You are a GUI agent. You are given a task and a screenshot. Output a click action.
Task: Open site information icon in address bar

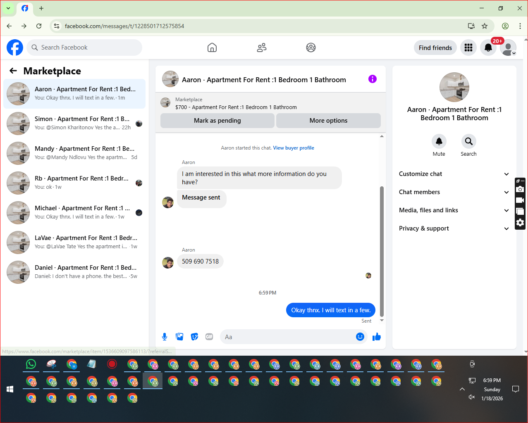[57, 26]
